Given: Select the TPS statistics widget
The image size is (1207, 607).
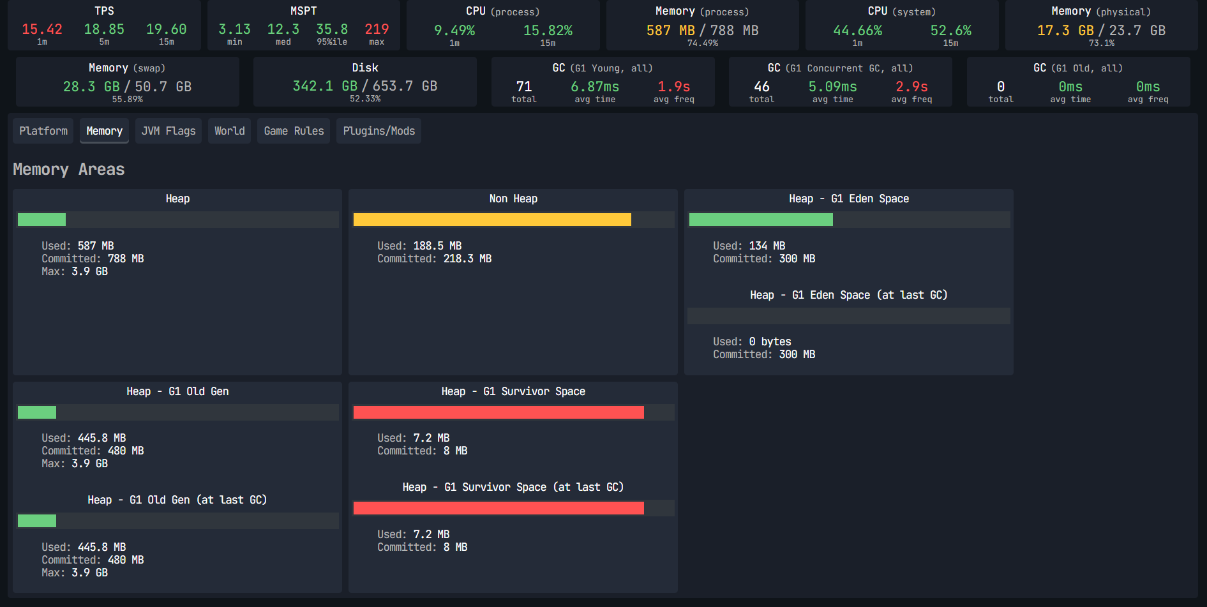Looking at the screenshot, I should click(104, 26).
